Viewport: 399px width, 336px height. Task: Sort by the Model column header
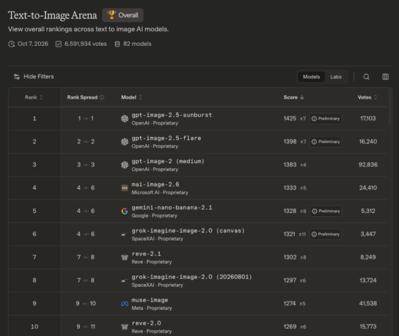132,97
